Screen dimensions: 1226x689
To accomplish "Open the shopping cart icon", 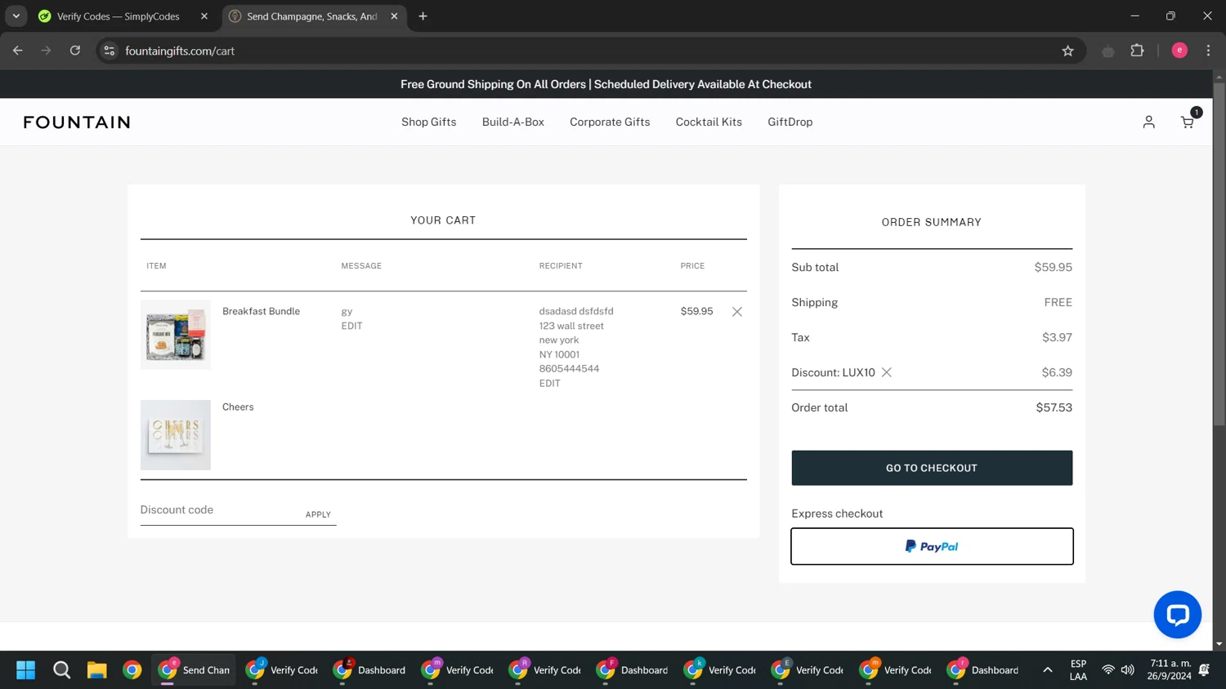I will tap(1188, 122).
